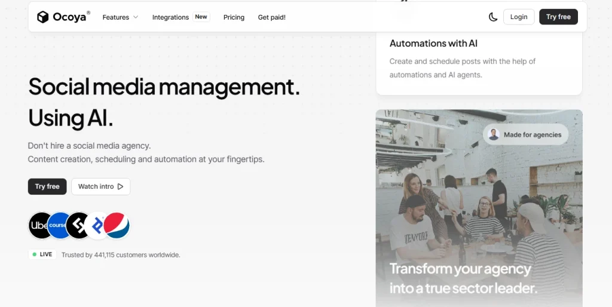Click the Try free button under the headline
Image resolution: width=612 pixels, height=307 pixels.
click(47, 186)
